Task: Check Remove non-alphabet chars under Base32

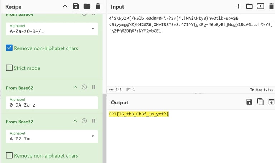Action: tap(9, 155)
